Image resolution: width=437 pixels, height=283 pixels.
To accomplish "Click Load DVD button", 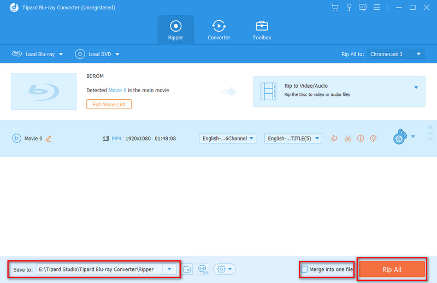I will [93, 54].
